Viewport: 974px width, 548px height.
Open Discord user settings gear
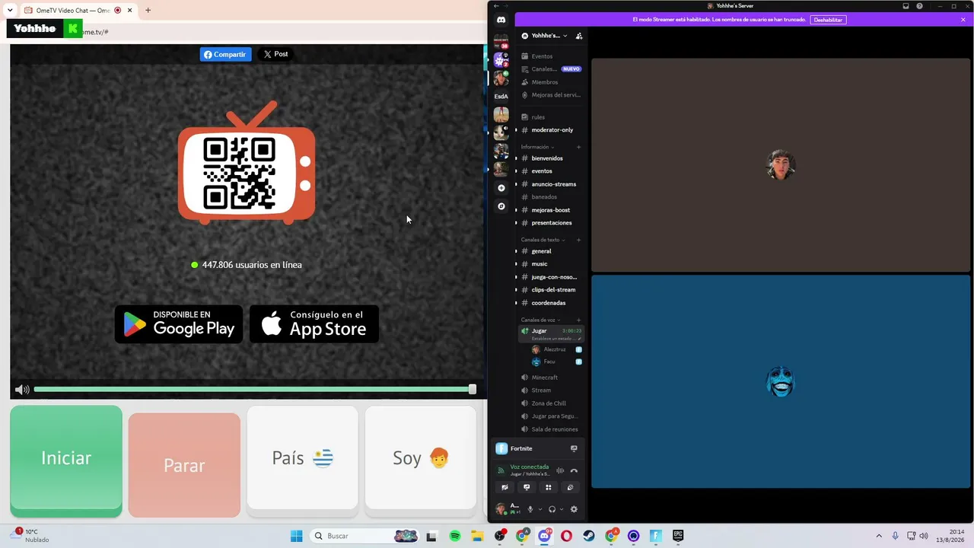coord(574,509)
